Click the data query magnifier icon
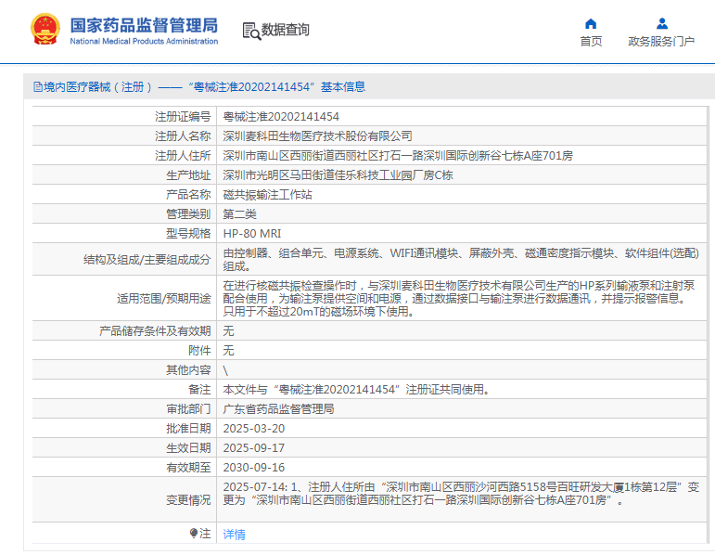The width and height of the screenshot is (715, 555). point(250,31)
